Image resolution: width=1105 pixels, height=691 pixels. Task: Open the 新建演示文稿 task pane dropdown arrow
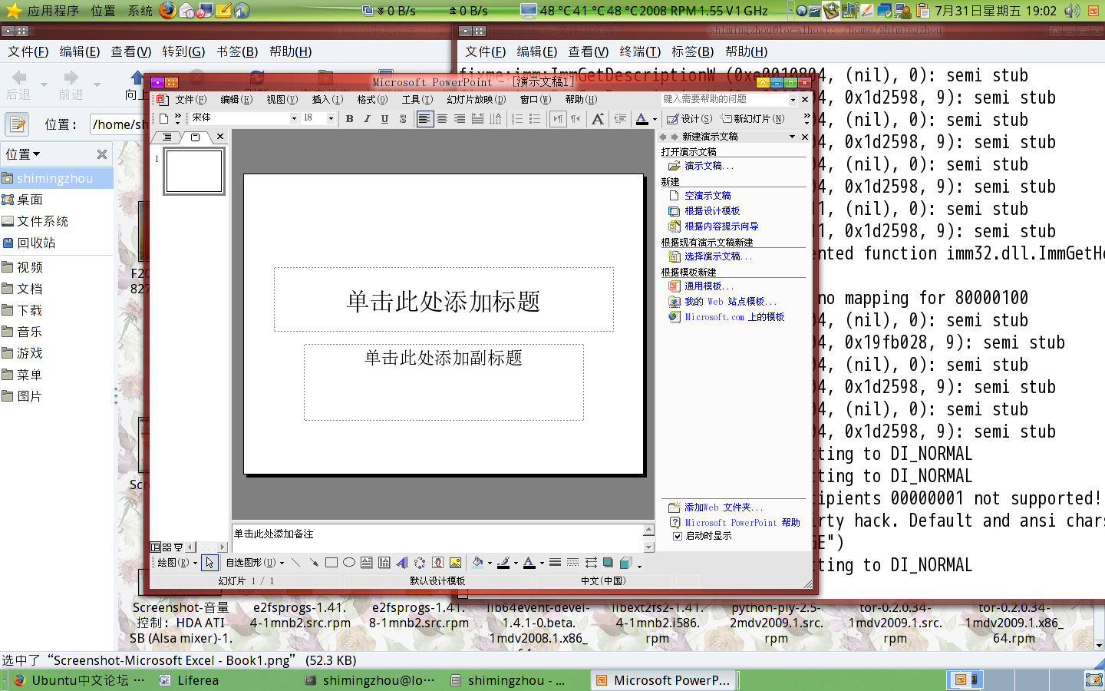pos(793,137)
